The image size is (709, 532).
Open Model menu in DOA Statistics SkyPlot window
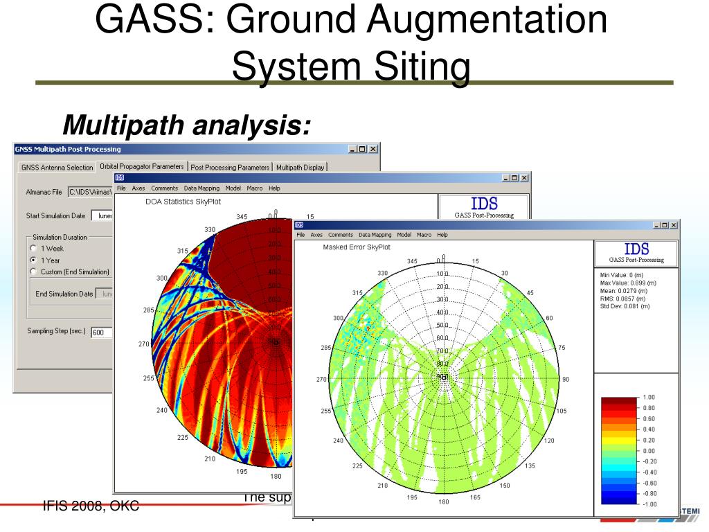(233, 188)
